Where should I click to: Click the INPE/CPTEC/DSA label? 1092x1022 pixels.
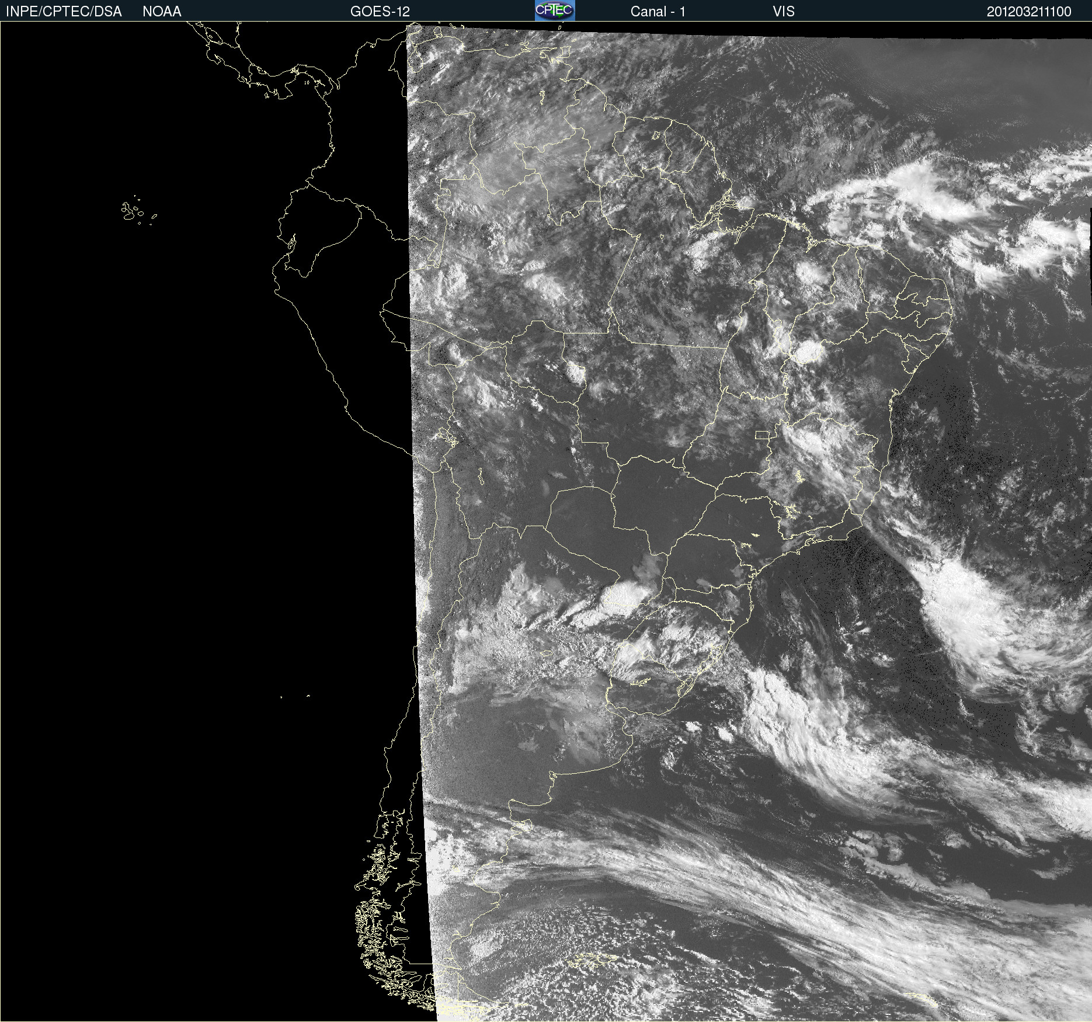point(64,12)
